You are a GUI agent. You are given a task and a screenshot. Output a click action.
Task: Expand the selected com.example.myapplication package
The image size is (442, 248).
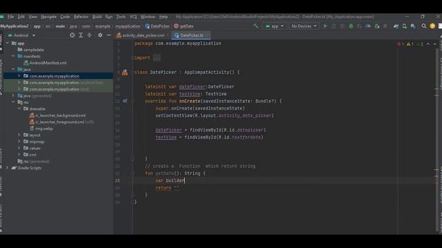19,76
